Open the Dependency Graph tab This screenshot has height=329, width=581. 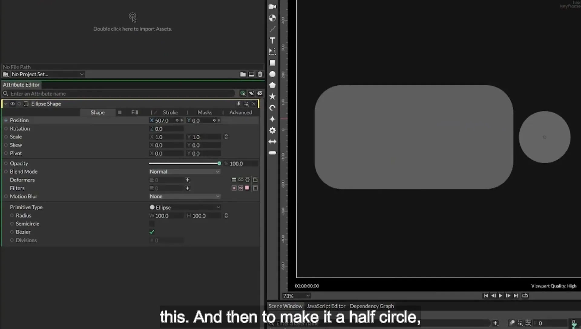pos(372,306)
